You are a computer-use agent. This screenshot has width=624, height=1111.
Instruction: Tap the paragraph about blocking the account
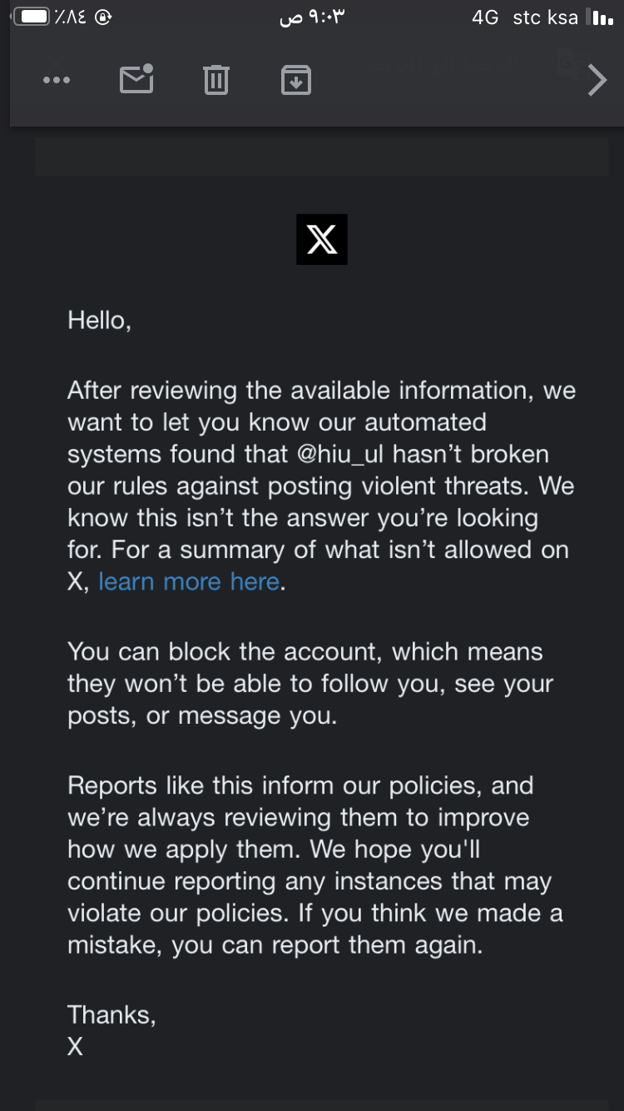pos(310,684)
